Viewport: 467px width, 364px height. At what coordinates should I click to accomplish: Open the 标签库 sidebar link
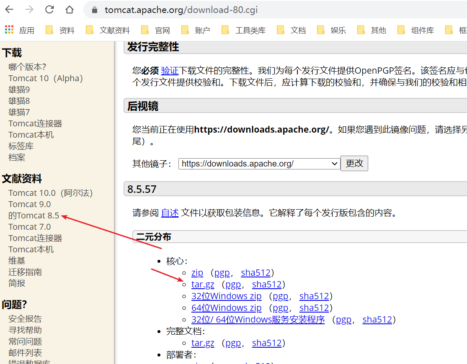(x=21, y=146)
